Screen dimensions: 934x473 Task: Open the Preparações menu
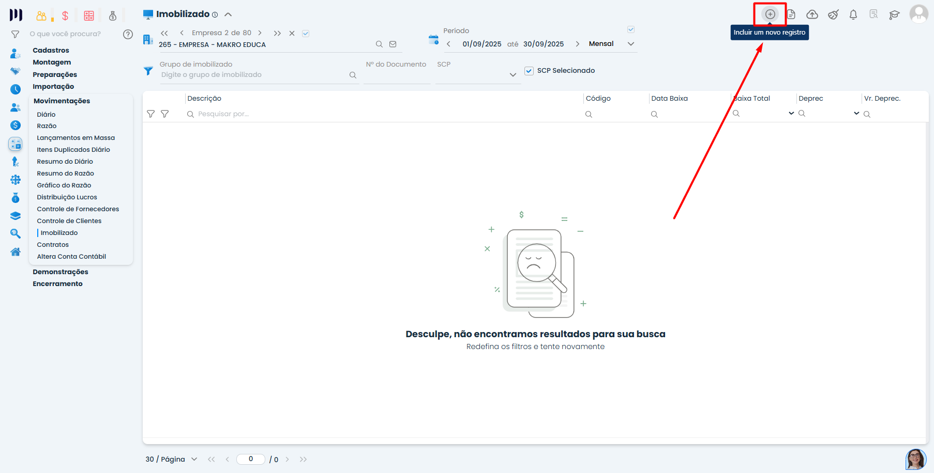click(x=55, y=74)
